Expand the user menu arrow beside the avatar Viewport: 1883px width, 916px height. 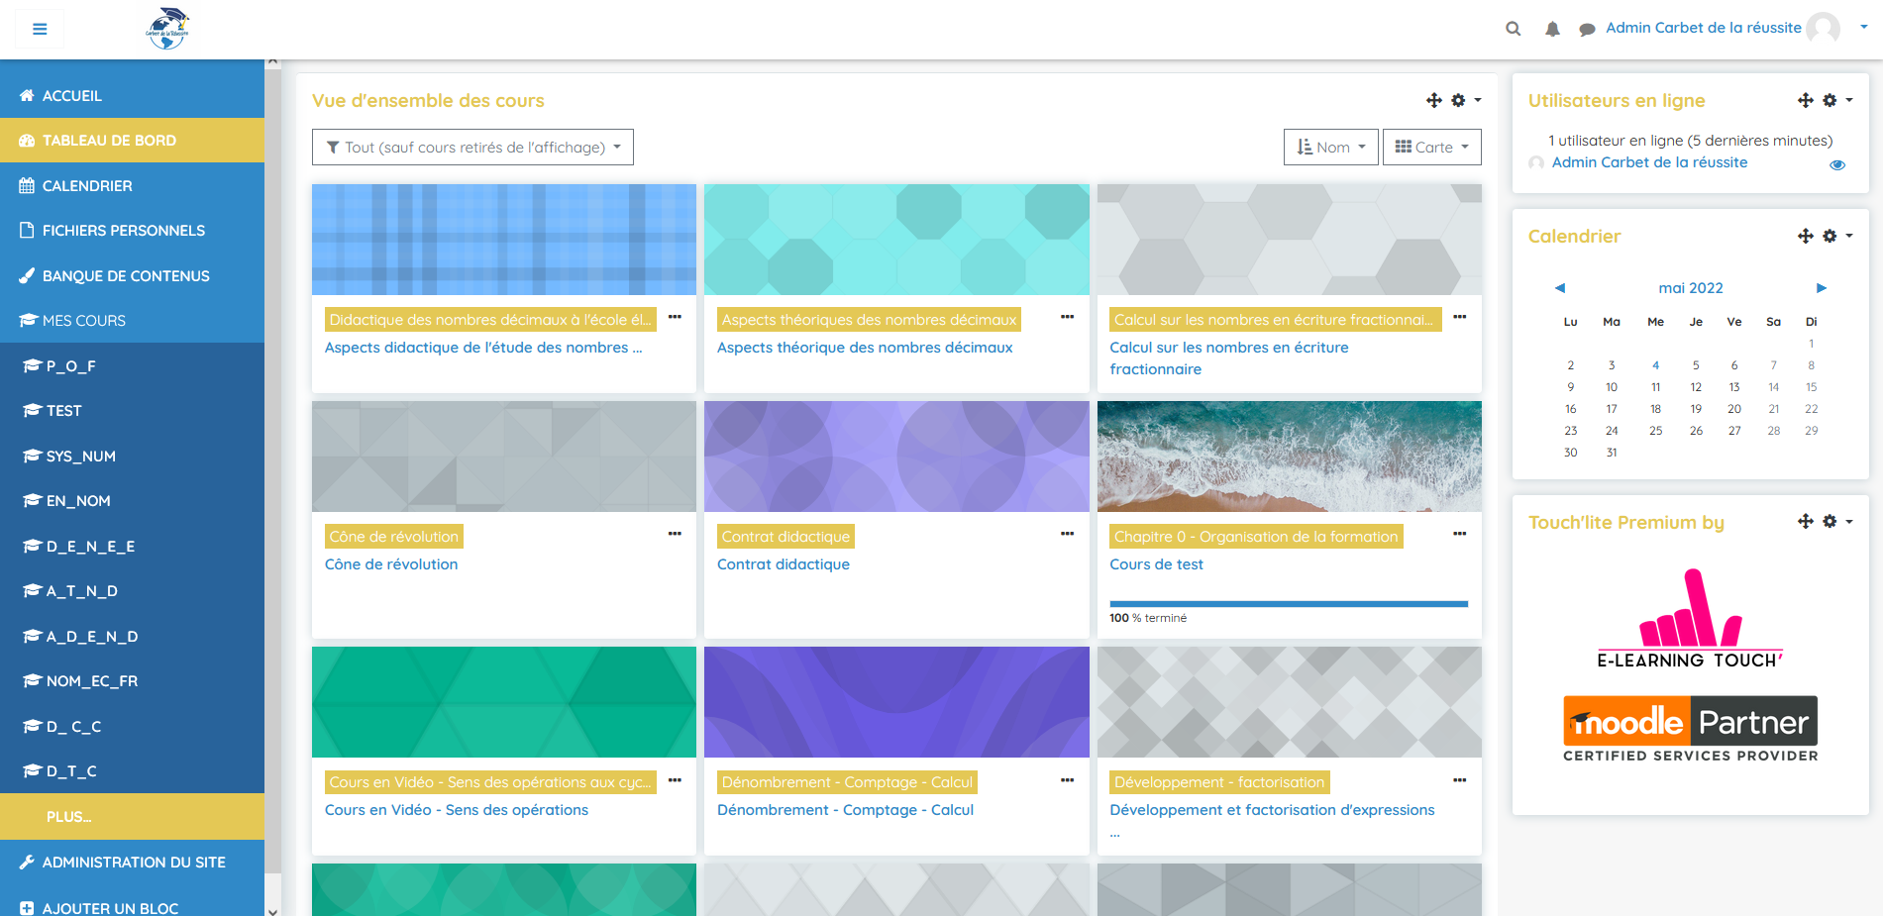tap(1863, 28)
